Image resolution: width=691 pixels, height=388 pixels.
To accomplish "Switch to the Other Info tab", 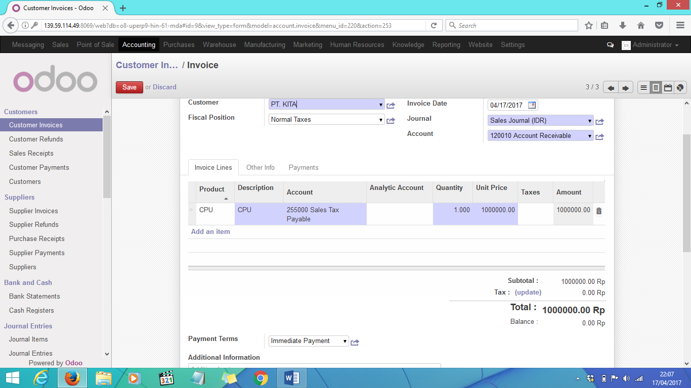I will click(261, 167).
